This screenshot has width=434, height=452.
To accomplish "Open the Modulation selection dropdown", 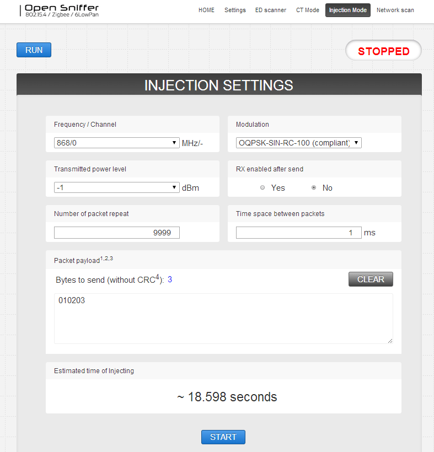I will click(298, 142).
